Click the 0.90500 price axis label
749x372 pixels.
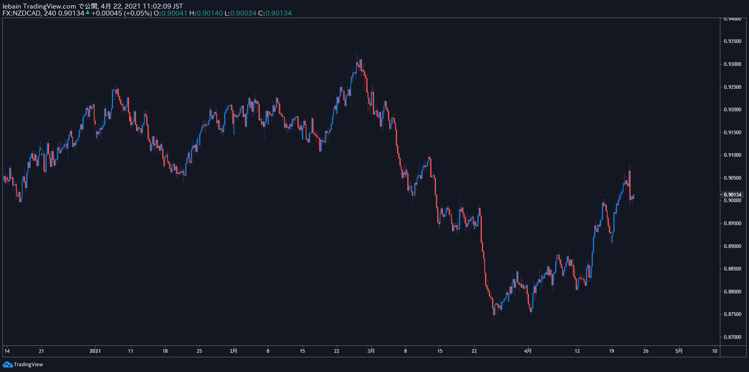732,178
